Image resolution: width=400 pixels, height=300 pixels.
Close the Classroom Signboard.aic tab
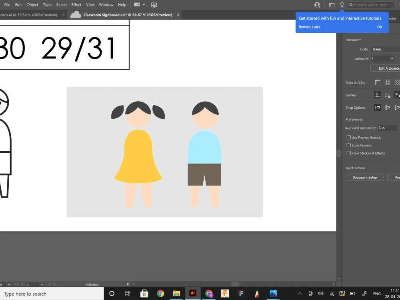[x=178, y=15]
